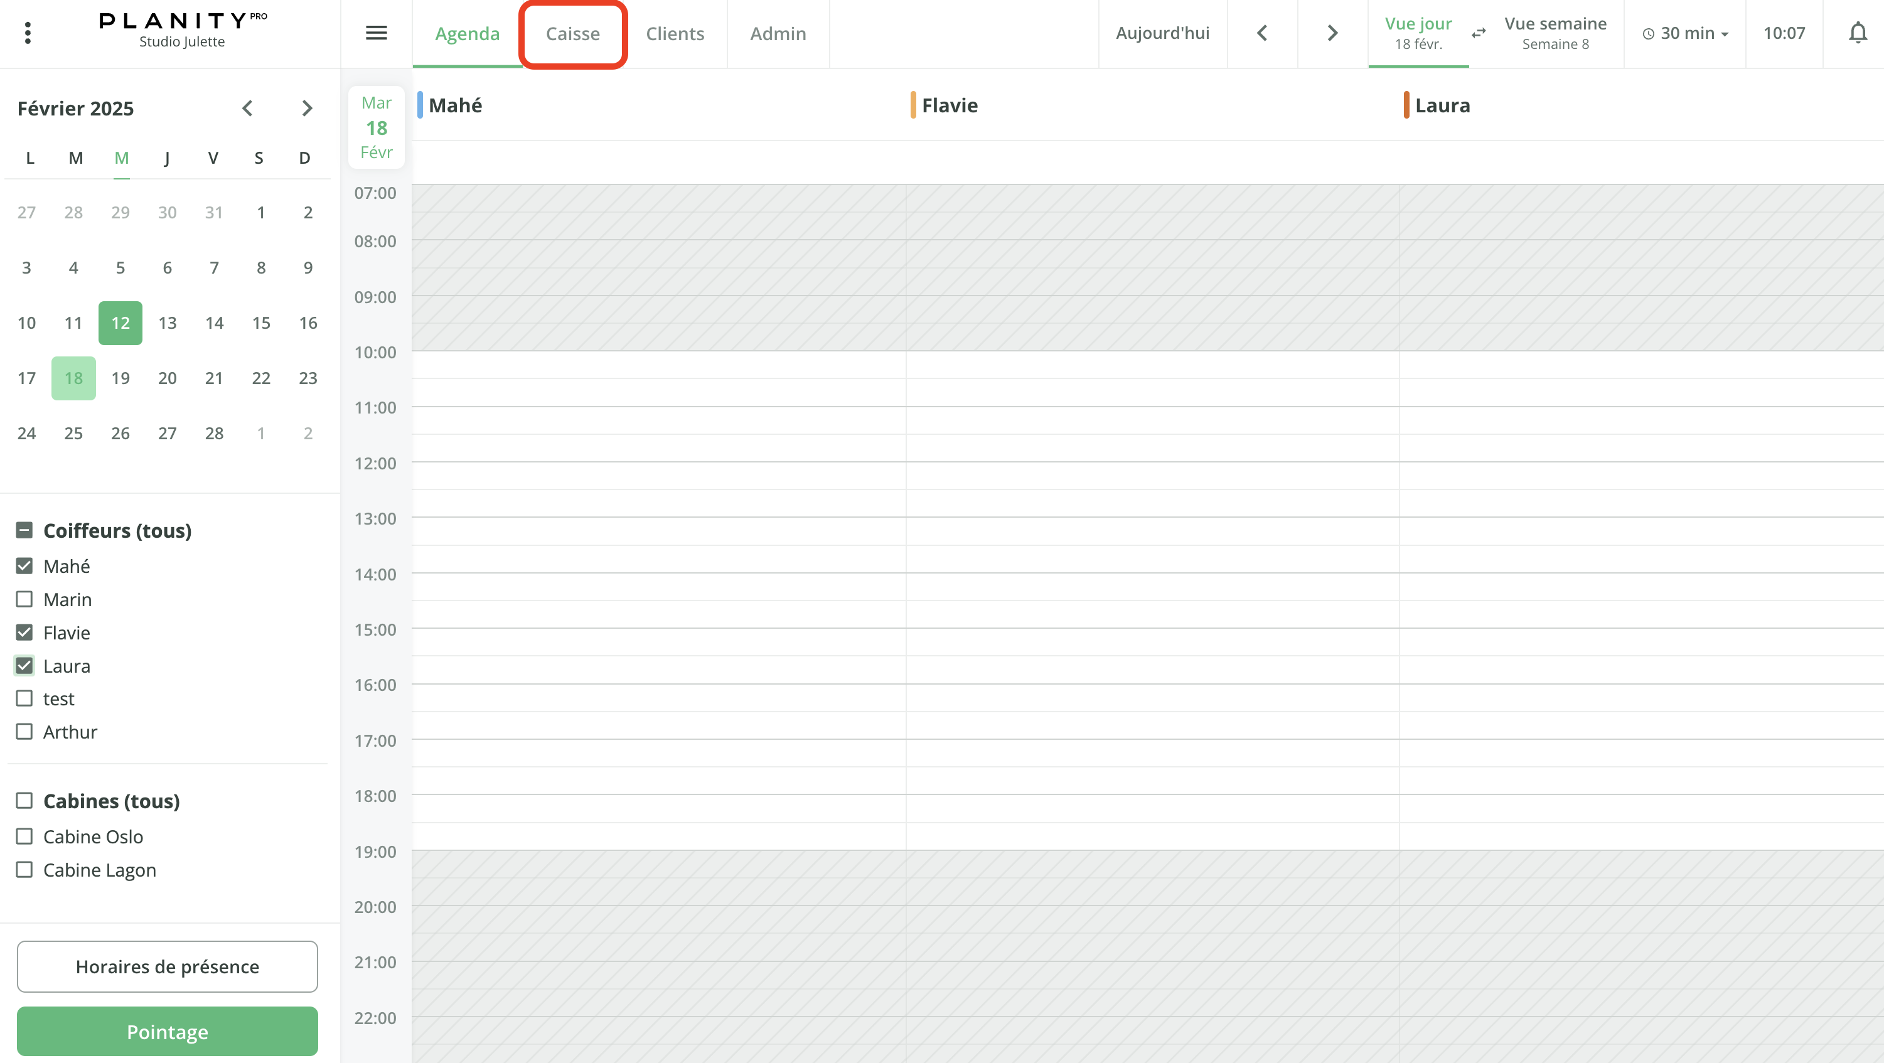Click the Mar 18 Févr date badge
This screenshot has width=1884, height=1063.
click(x=376, y=128)
